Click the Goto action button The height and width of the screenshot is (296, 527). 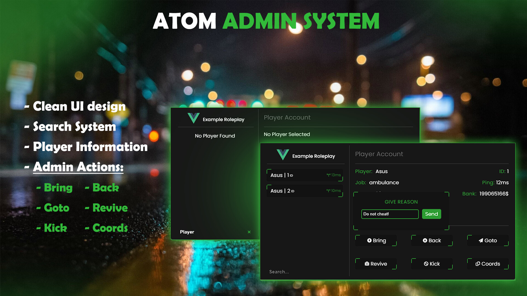coord(488,240)
